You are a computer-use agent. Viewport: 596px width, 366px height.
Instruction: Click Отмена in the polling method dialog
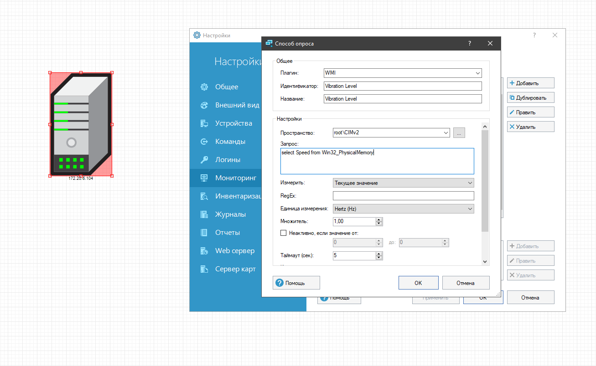(466, 283)
